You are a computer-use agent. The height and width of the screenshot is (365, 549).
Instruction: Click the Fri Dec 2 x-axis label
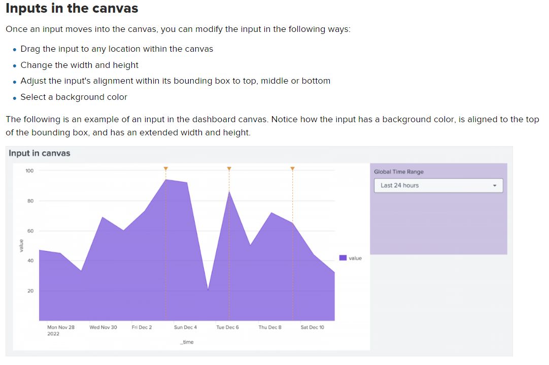pos(142,327)
